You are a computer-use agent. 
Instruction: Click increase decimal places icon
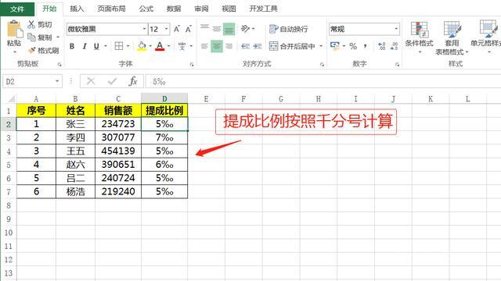coord(381,47)
